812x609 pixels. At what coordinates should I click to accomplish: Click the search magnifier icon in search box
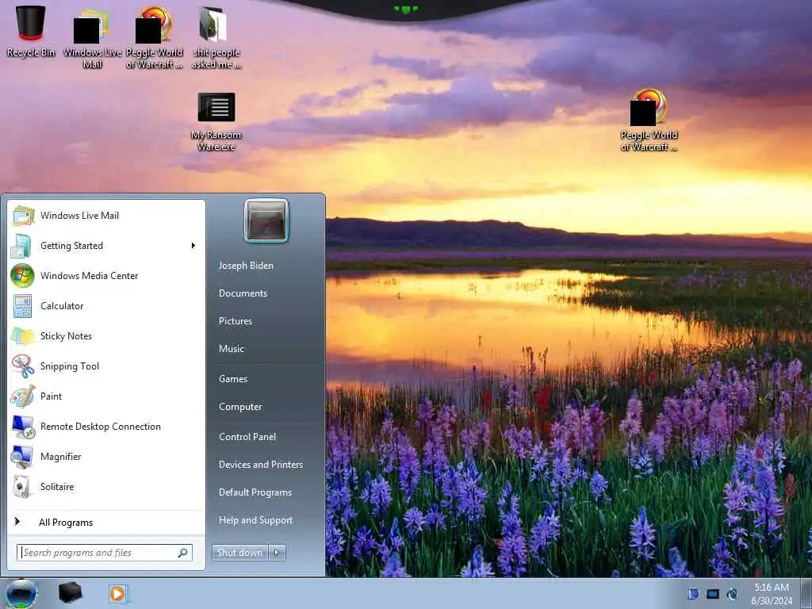click(183, 553)
